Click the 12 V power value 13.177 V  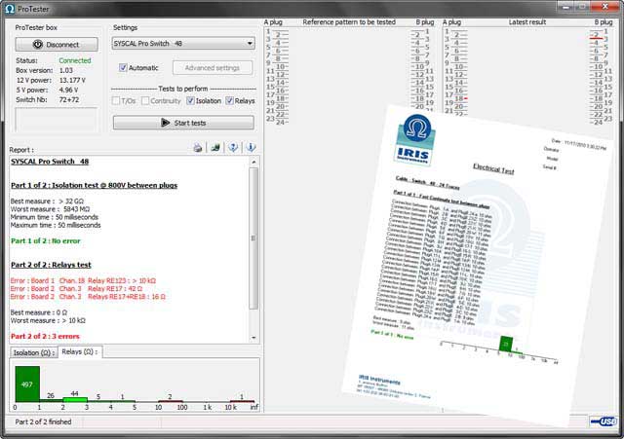(x=72, y=80)
